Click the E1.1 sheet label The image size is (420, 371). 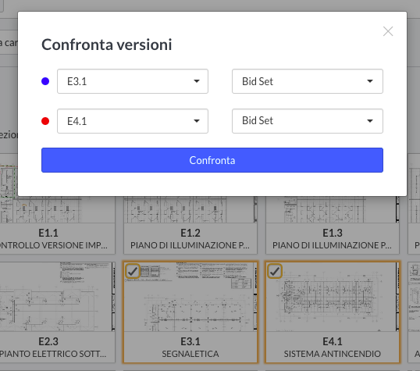click(48, 233)
